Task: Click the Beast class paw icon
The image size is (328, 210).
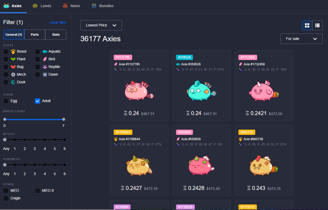Action: (x=13, y=52)
